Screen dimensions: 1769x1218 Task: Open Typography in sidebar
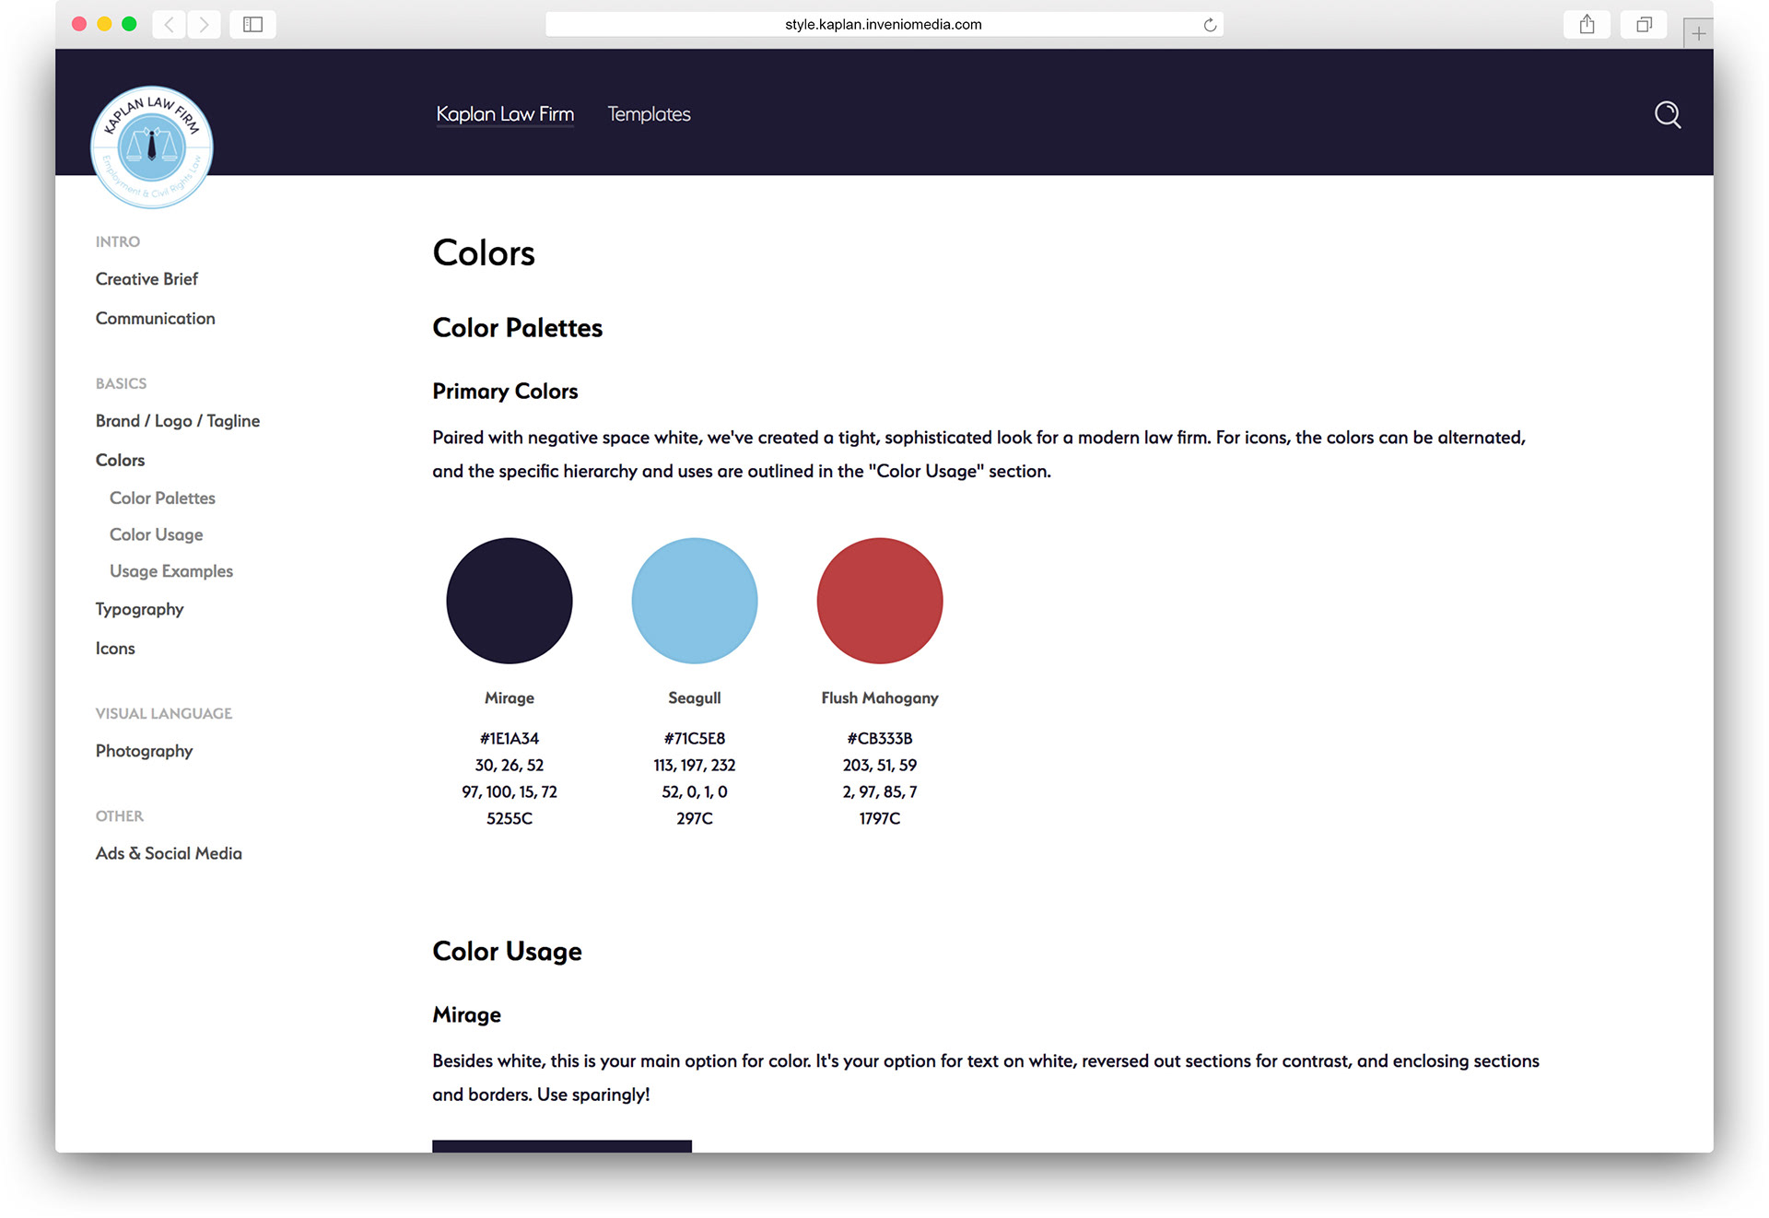click(139, 610)
